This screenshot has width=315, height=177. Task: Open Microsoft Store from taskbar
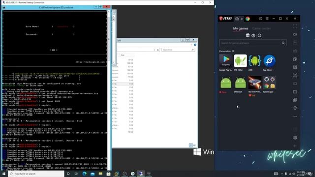coord(108,174)
